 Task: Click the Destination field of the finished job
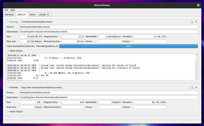[108, 97]
